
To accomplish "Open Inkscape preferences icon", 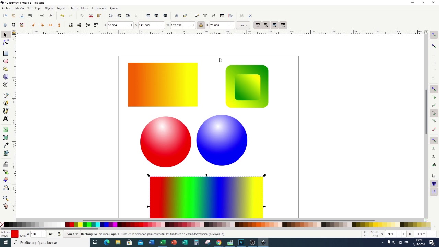I will [250, 16].
